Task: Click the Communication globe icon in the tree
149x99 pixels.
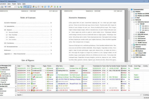Action: (132, 9)
